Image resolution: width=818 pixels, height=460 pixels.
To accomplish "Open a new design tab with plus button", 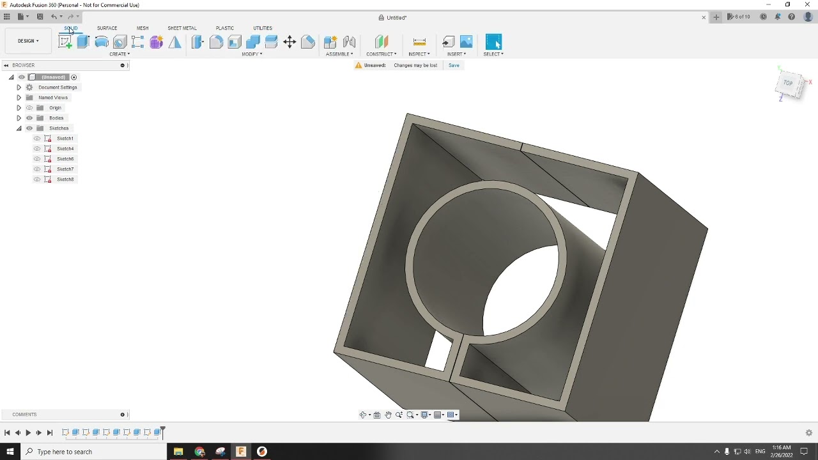I will [716, 17].
